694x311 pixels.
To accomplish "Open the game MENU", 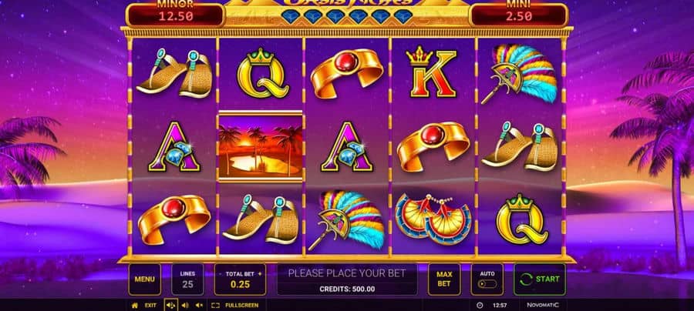I will click(x=144, y=279).
